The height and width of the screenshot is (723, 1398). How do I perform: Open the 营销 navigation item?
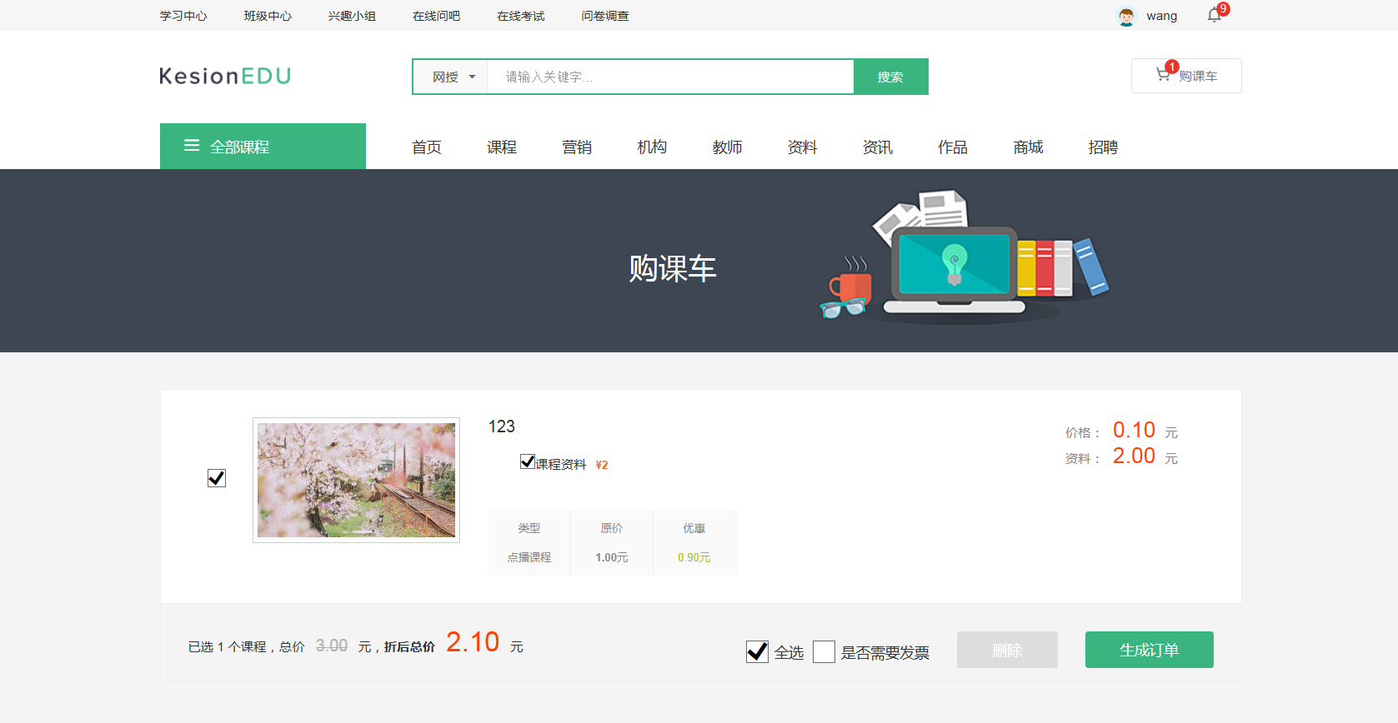click(x=577, y=147)
